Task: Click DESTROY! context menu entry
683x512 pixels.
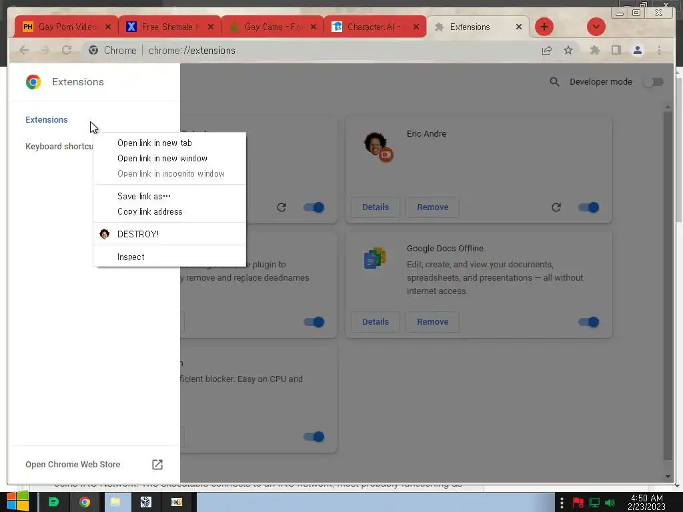Action: (x=170, y=234)
